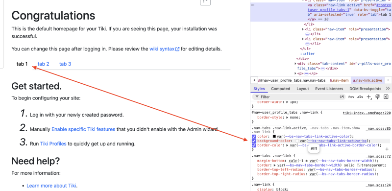Viewport: 392px width, 191px height.
Task: Open the black color swatch for color
Action: [x=274, y=137]
